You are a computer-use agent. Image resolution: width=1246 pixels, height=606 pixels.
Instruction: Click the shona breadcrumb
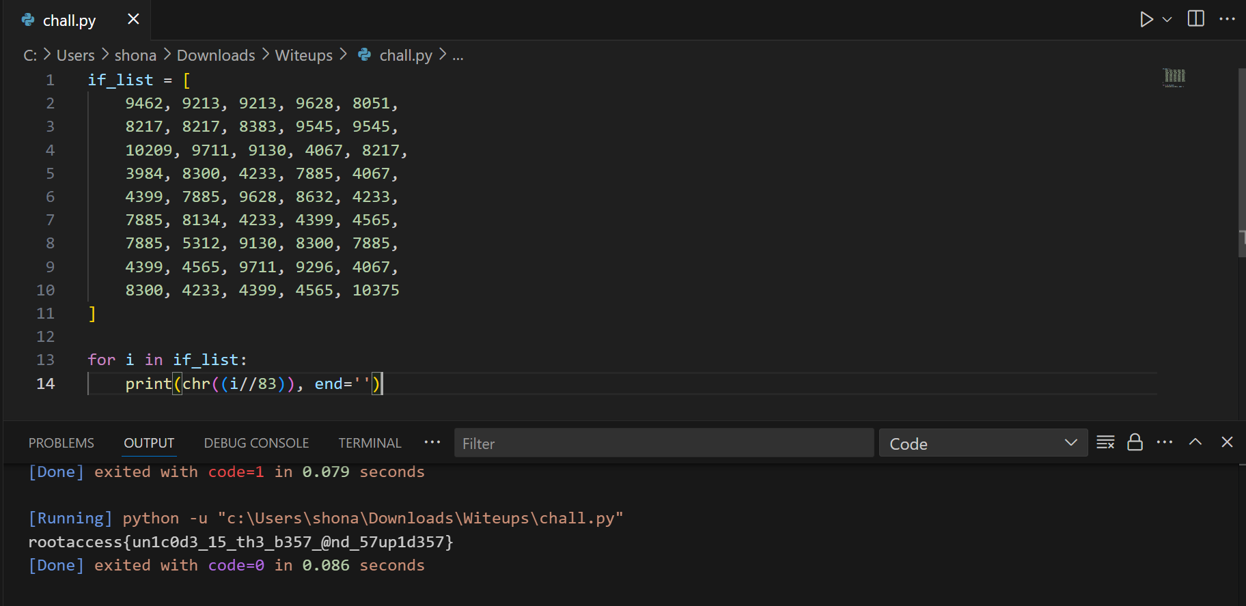[135, 55]
